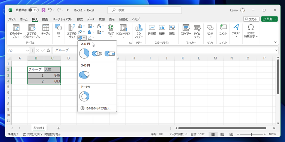Open the statistic chart dropdown
The image size is (285, 142).
tap(91, 32)
